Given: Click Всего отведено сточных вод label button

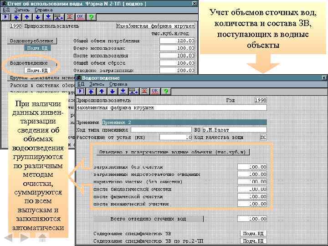Looking at the screenshot, I should (149, 219).
